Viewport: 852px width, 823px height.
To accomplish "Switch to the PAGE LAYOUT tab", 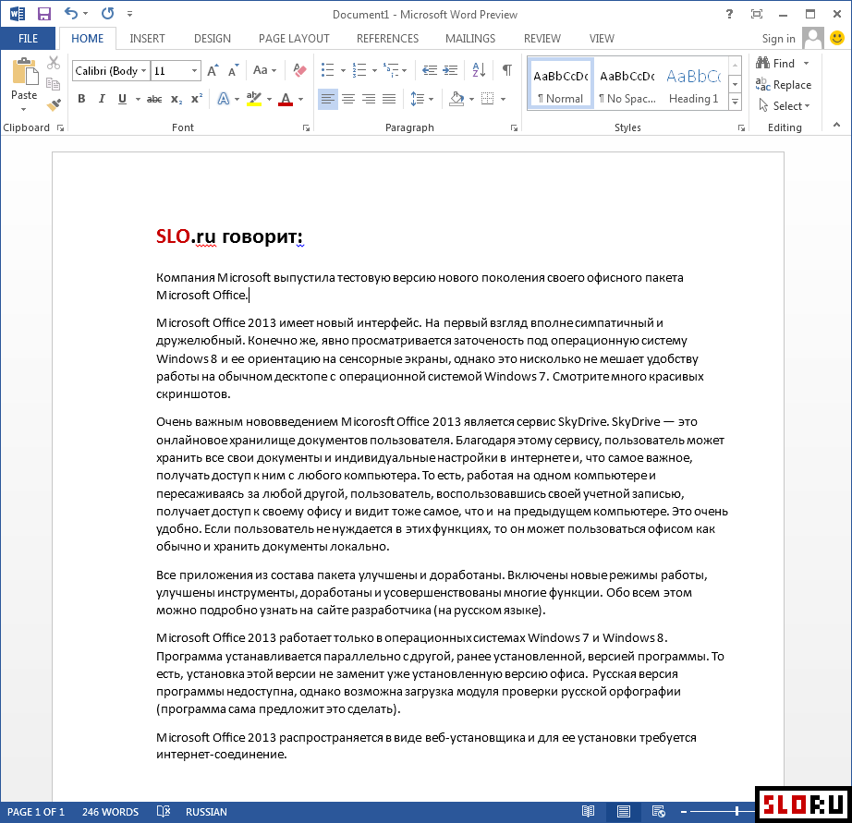I will [294, 39].
